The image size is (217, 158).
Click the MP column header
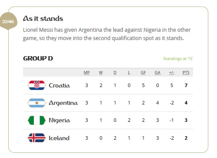coord(87,73)
